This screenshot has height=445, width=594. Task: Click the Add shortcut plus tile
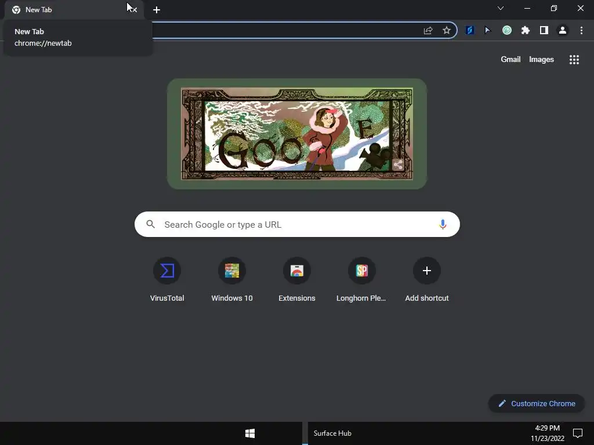(427, 279)
